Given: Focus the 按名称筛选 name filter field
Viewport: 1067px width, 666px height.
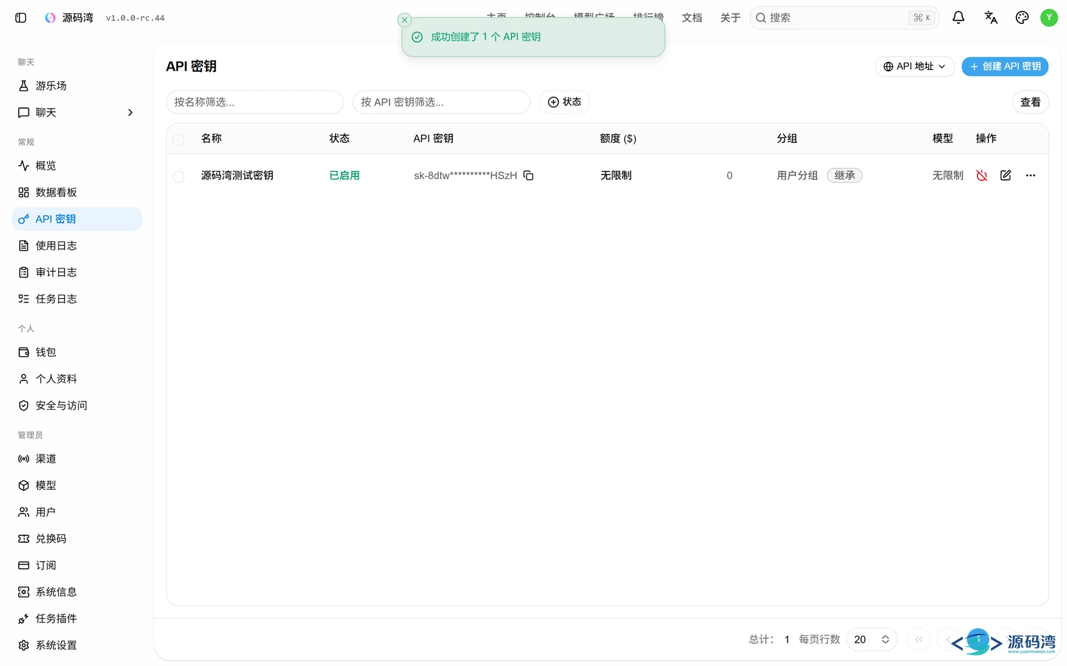Looking at the screenshot, I should [x=255, y=102].
